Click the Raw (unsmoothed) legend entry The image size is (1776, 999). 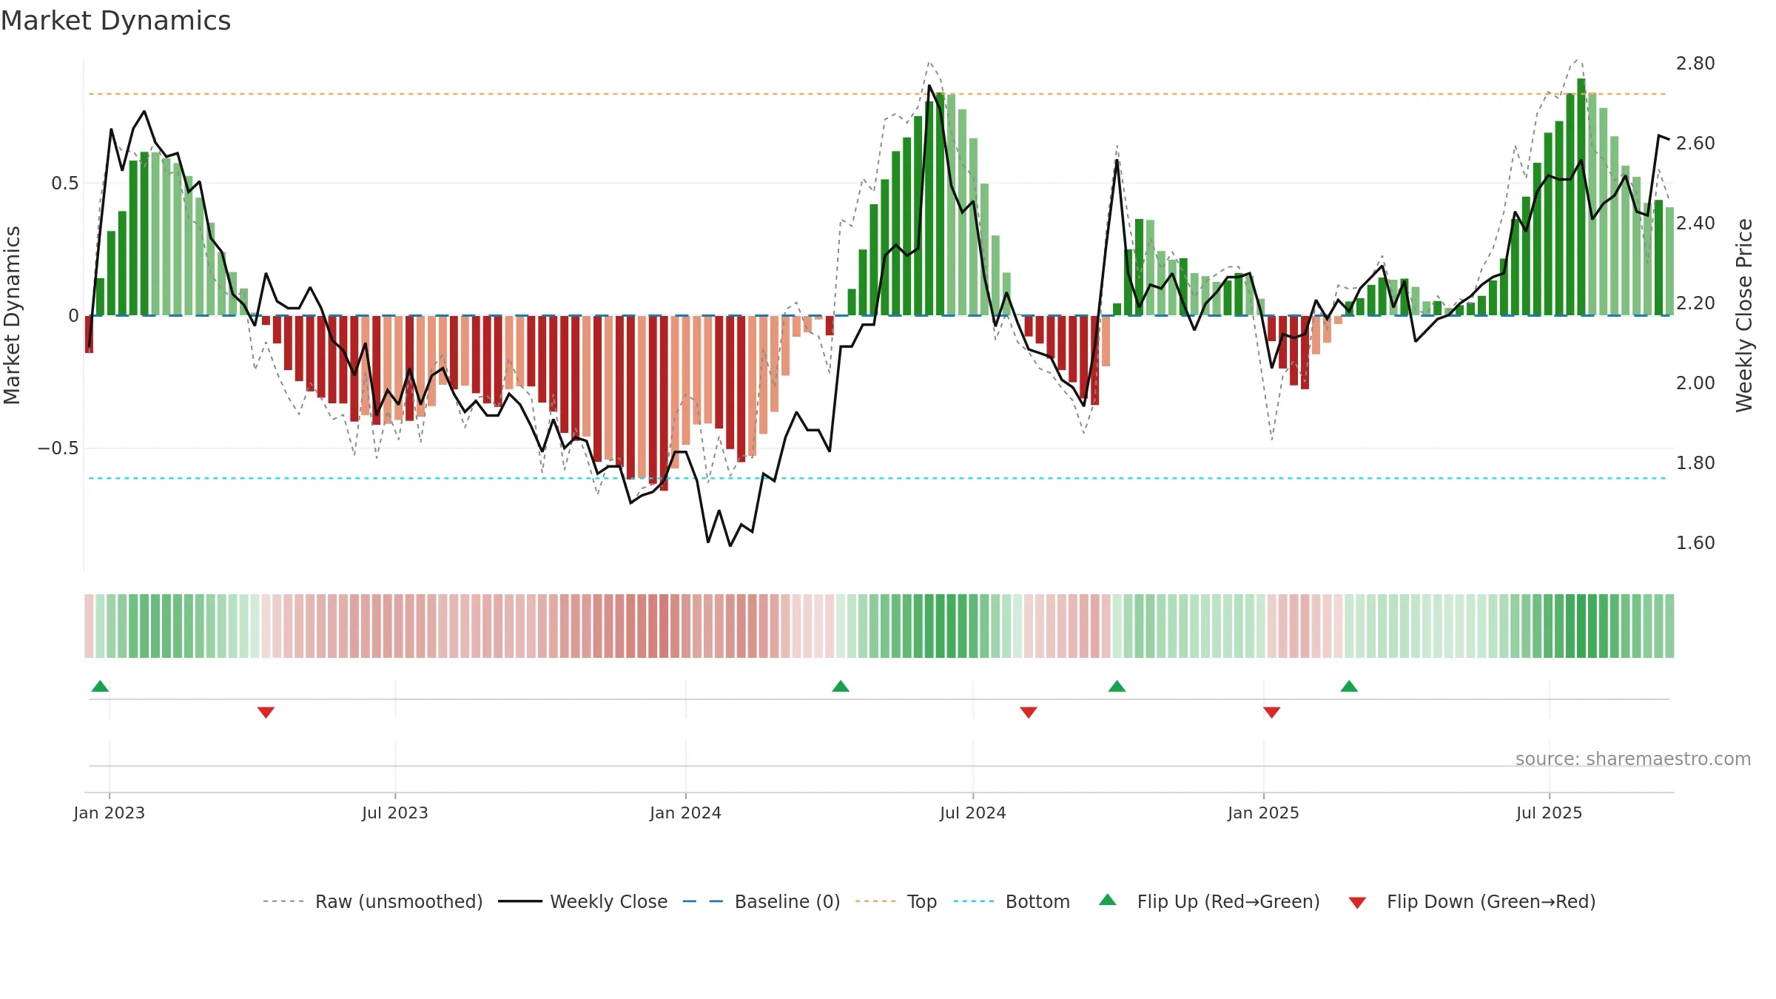click(372, 901)
